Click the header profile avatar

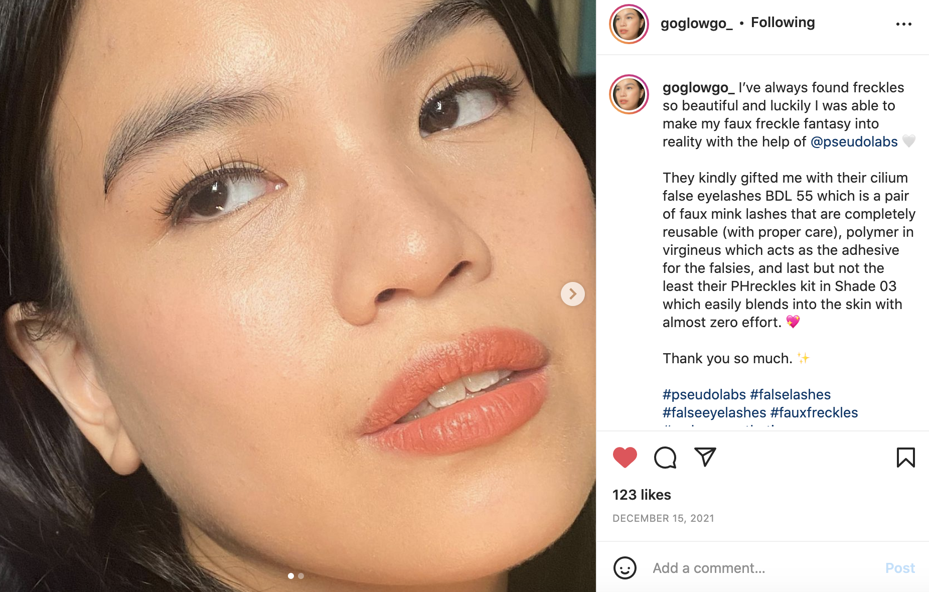coord(629,24)
